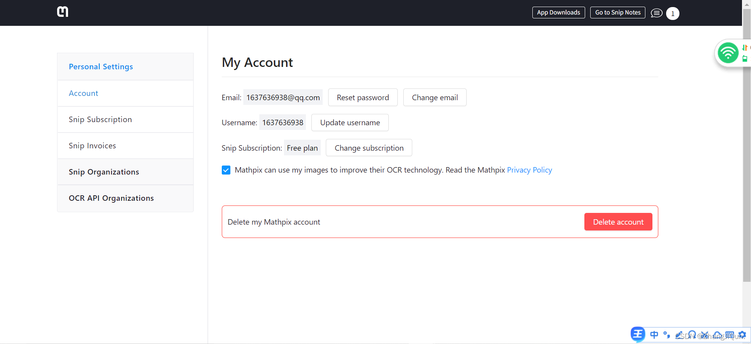Click the green Wi-Fi floating widget
751x344 pixels.
point(728,53)
